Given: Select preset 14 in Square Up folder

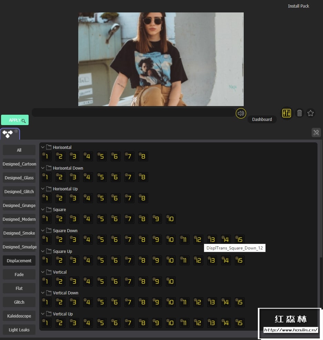Looking at the screenshot, I should click(226, 261).
